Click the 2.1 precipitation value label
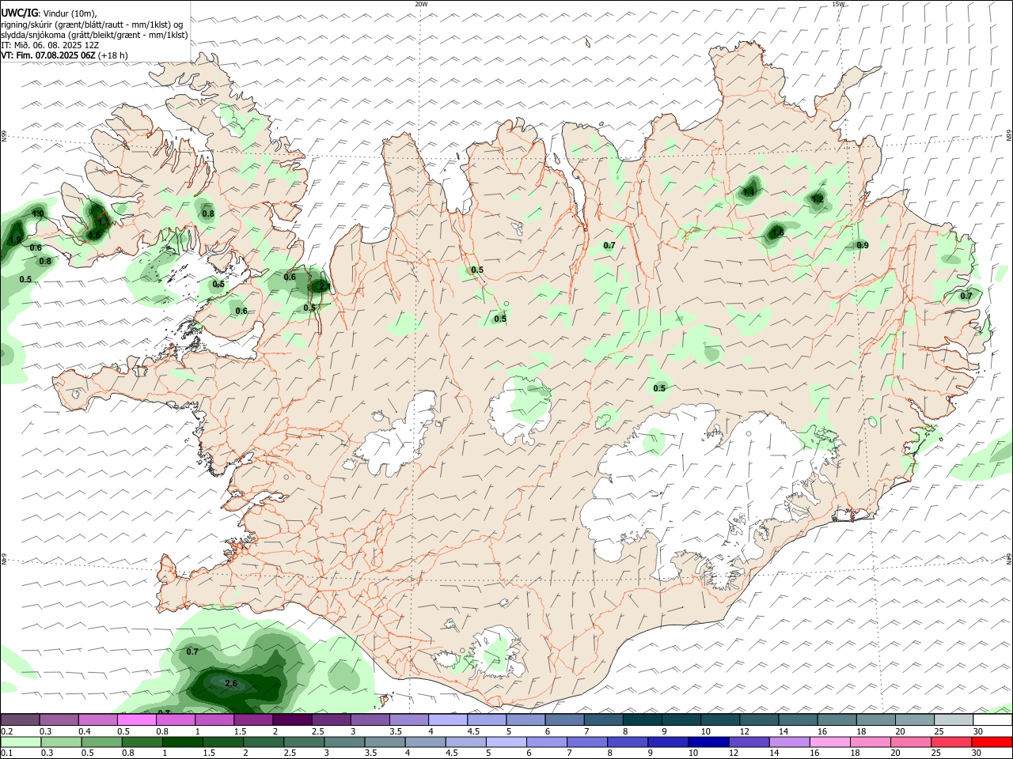Viewport: 1013px width, 759px height. (324, 286)
